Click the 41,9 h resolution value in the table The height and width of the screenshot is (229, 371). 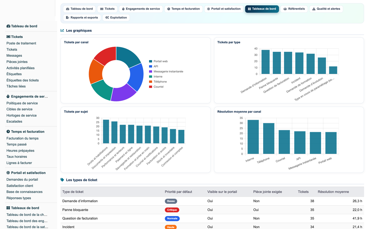coord(357,219)
